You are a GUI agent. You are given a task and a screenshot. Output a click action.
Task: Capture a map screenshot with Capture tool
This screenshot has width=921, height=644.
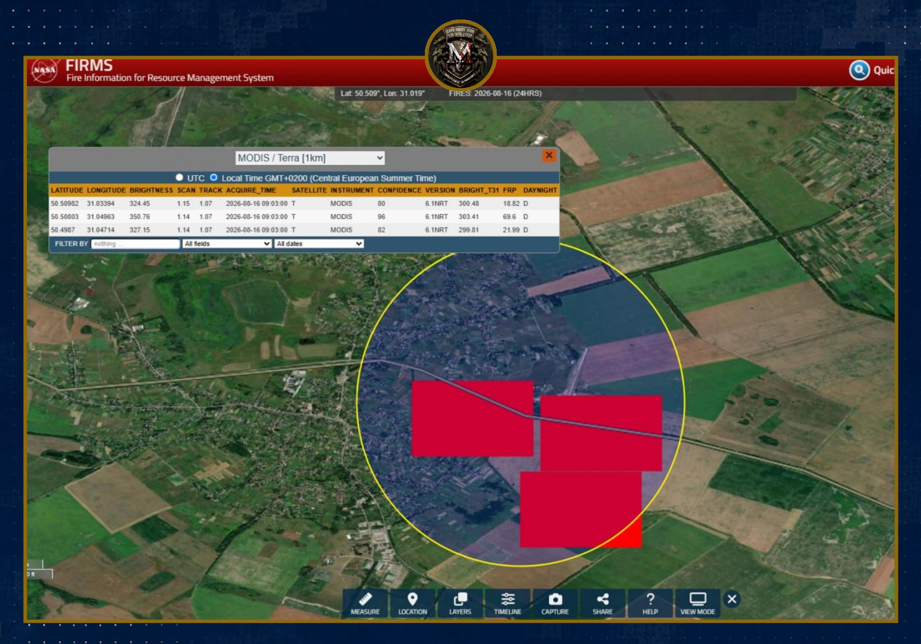tap(555, 603)
